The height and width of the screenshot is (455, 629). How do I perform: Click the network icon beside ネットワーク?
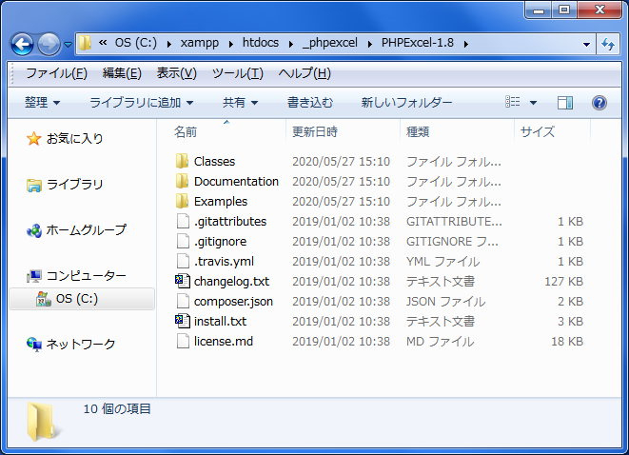click(x=33, y=345)
